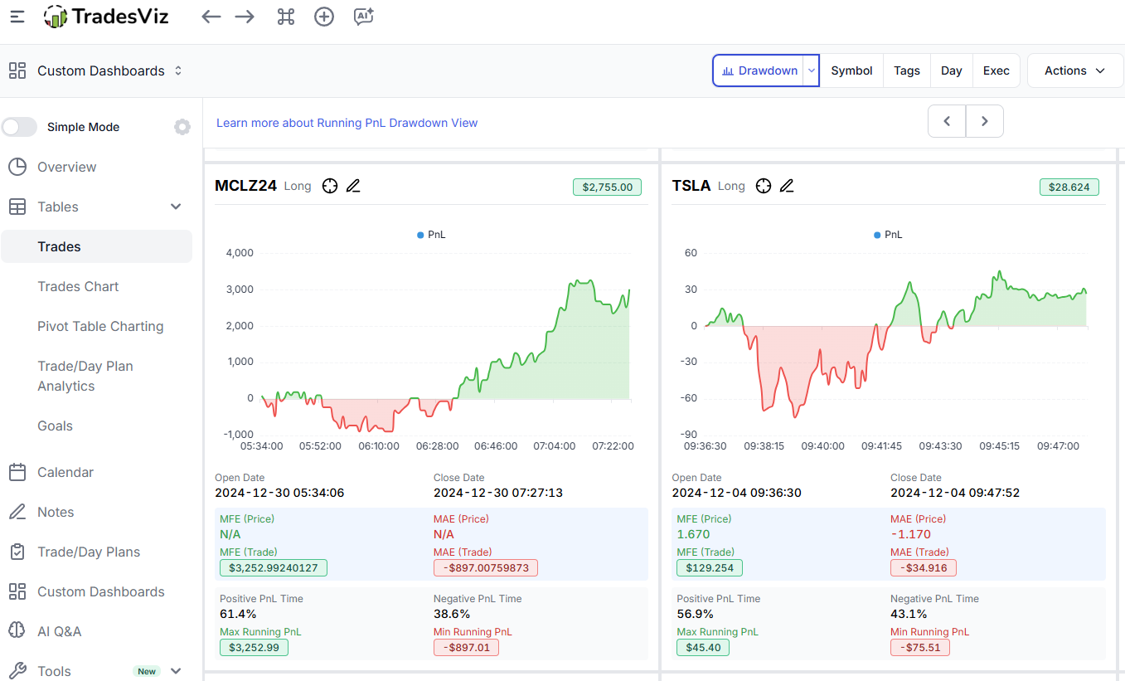Click the MAE Trade value -$897.00759873

(x=486, y=568)
